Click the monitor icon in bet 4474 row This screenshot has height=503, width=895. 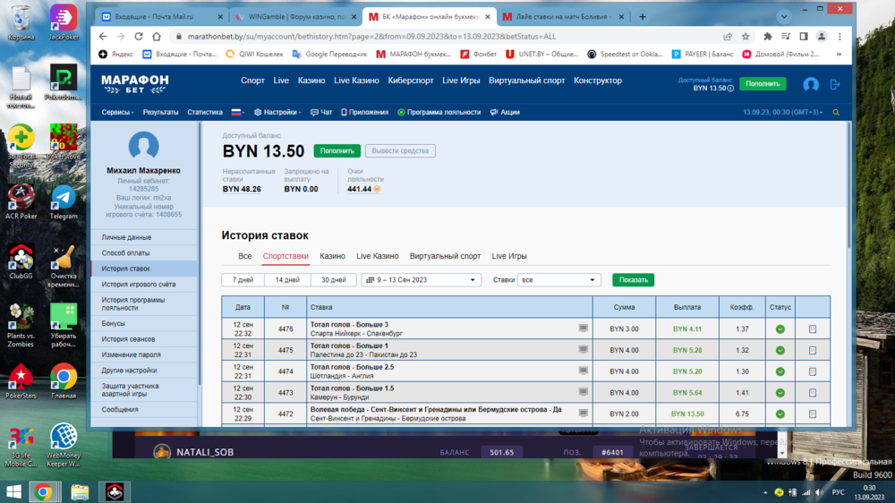(x=584, y=371)
